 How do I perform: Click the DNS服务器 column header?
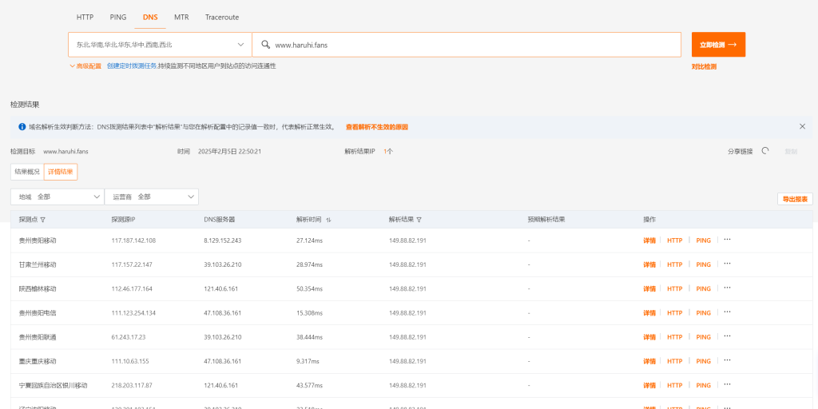(219, 220)
